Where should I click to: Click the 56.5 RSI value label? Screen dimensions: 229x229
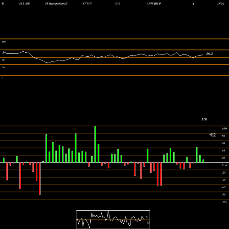tap(209, 54)
